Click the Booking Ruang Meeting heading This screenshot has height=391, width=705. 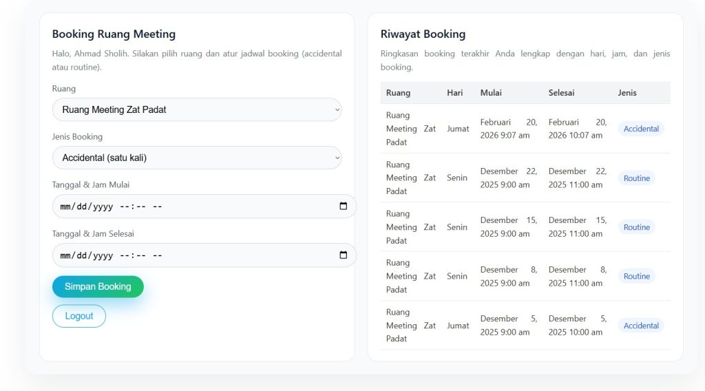[x=114, y=34]
